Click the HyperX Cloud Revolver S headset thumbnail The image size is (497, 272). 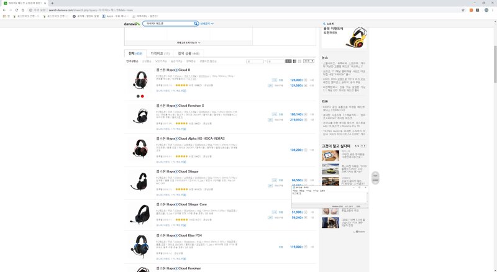[140, 116]
